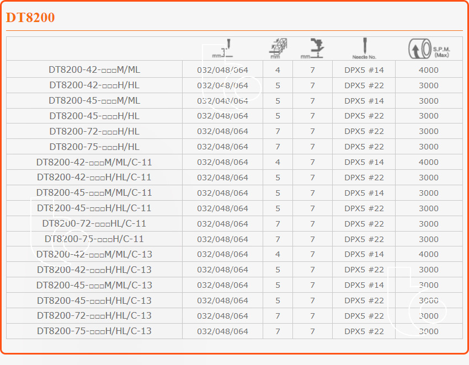The image size is (469, 365).
Task: Select model DT8200-45-□□□H/HL/C-11
Action: [94, 208]
